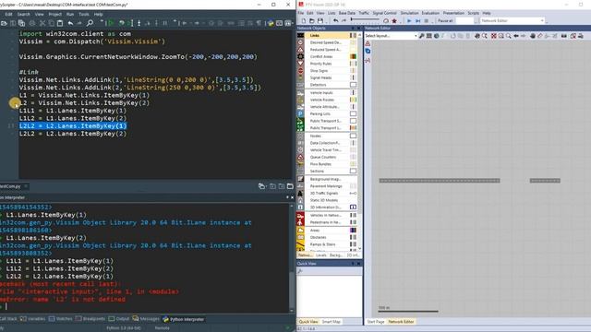
Task: Click the warning triangle icon beside network editor
Action: tap(368, 43)
